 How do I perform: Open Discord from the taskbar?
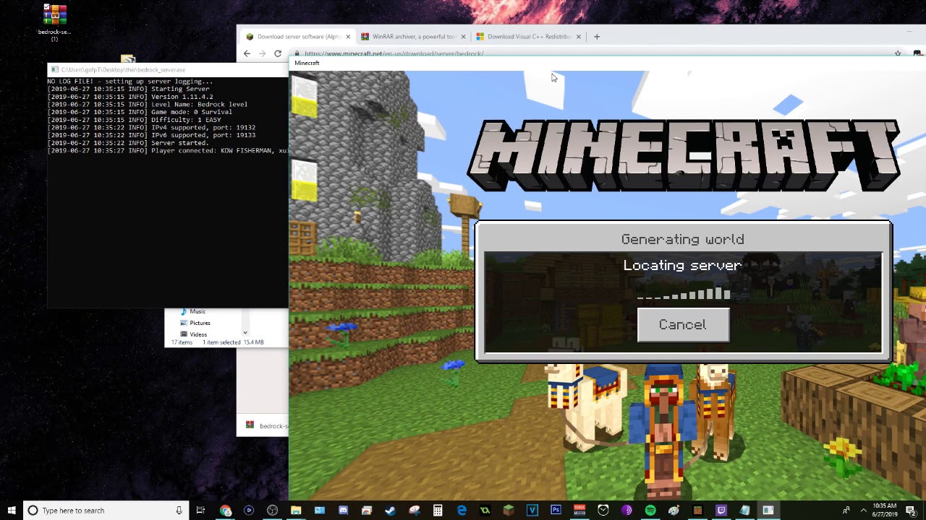(x=343, y=511)
